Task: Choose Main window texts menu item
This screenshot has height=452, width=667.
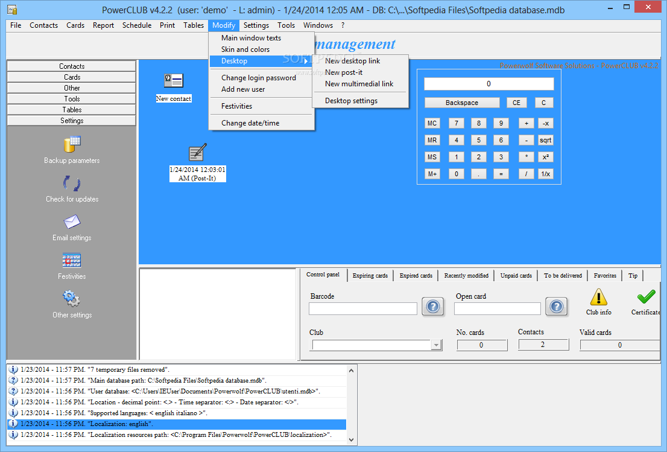Action: coord(262,38)
